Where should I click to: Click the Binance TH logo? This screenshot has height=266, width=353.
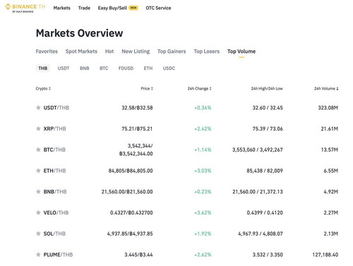point(25,8)
